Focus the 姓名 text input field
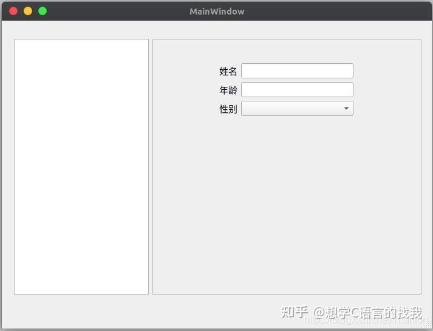This screenshot has height=331, width=433. (x=297, y=71)
